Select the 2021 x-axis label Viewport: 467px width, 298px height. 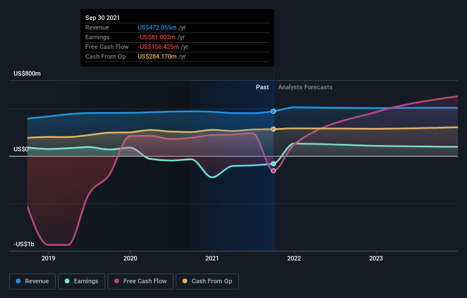coord(212,258)
